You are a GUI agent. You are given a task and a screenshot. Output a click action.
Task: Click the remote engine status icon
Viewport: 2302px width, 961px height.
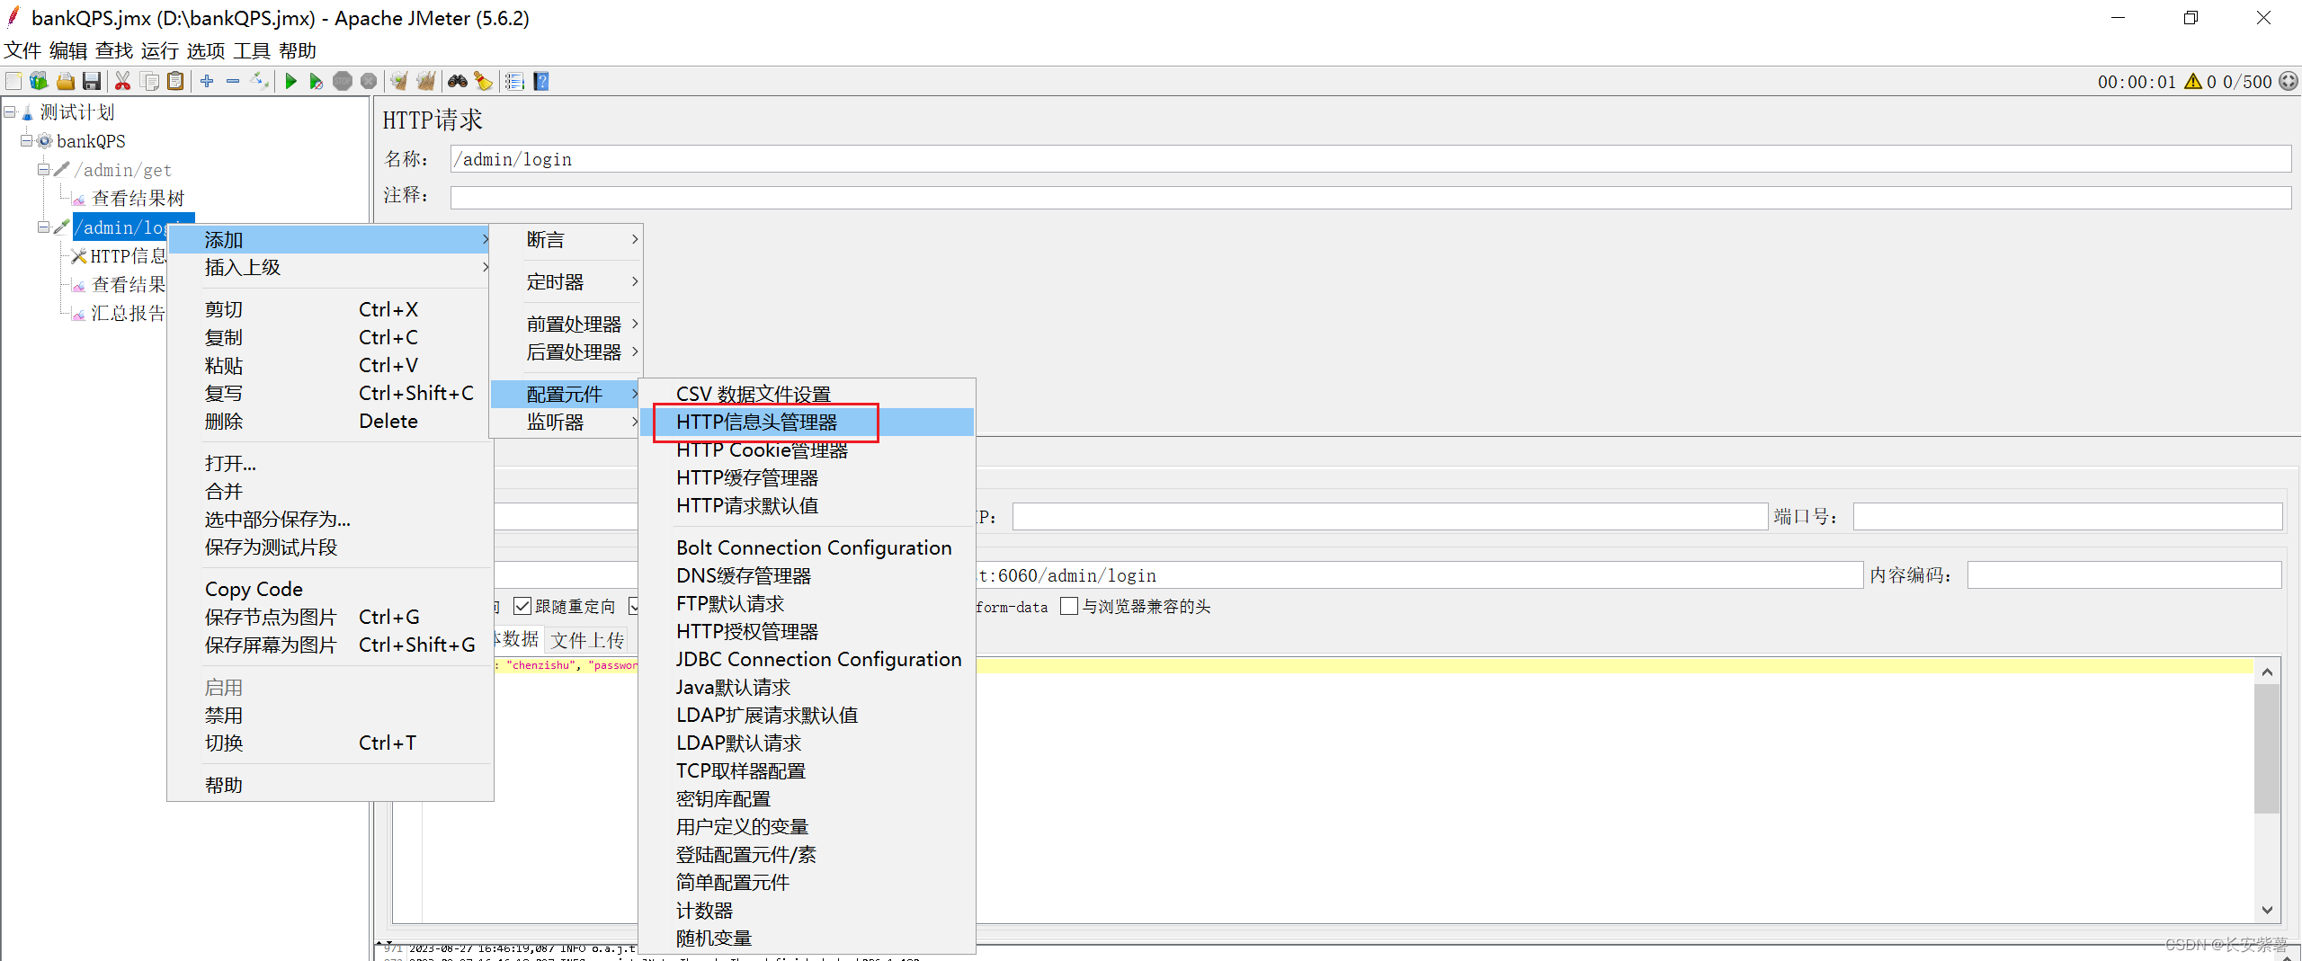tap(2289, 82)
